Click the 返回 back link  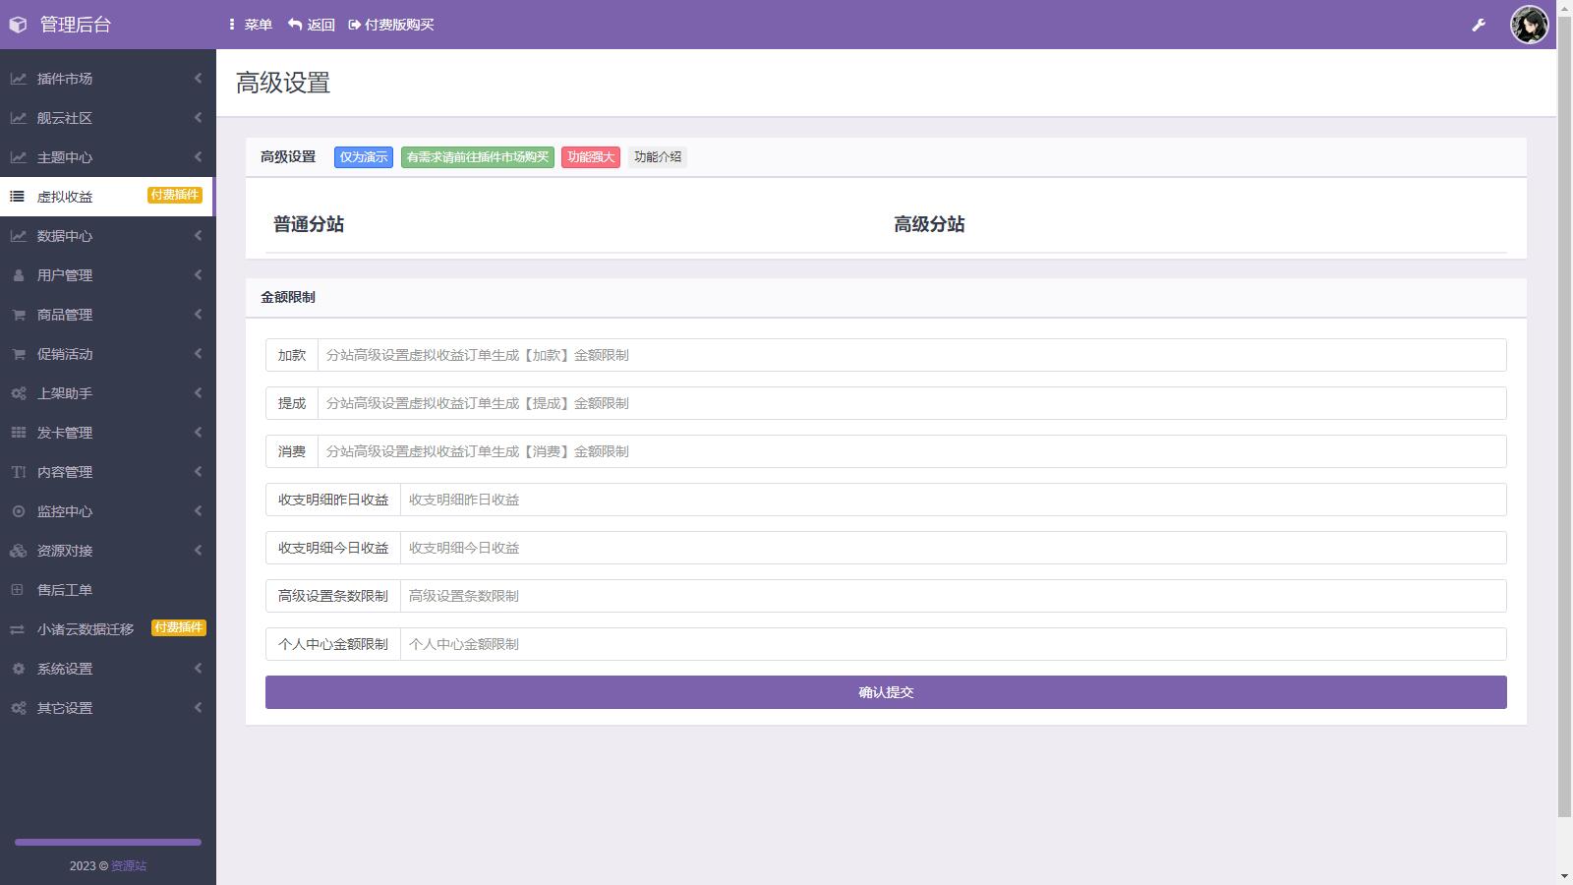point(312,25)
